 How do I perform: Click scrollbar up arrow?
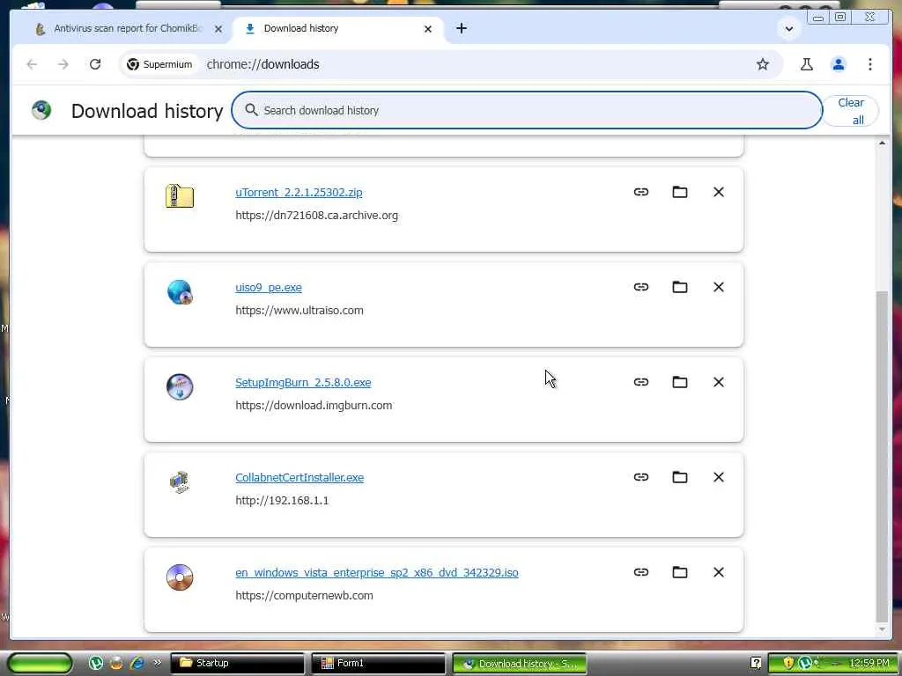click(x=882, y=143)
